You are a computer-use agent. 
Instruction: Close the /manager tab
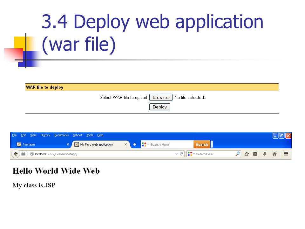(x=68, y=144)
